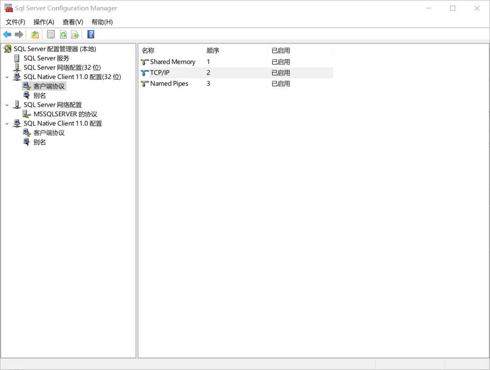This screenshot has height=370, width=490.
Task: Open the 查看(V) menu
Action: coord(73,22)
